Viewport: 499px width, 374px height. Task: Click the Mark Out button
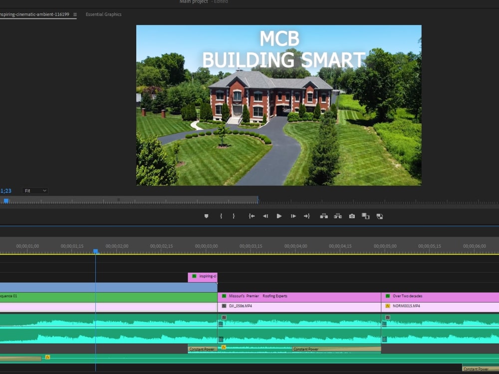234,216
